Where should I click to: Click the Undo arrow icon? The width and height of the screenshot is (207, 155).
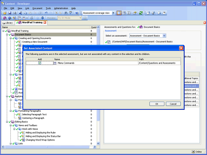coord(46,13)
